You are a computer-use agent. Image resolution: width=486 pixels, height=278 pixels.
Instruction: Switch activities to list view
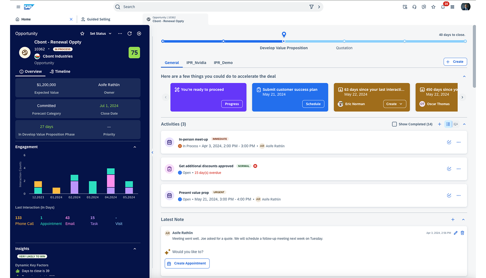pos(448,124)
